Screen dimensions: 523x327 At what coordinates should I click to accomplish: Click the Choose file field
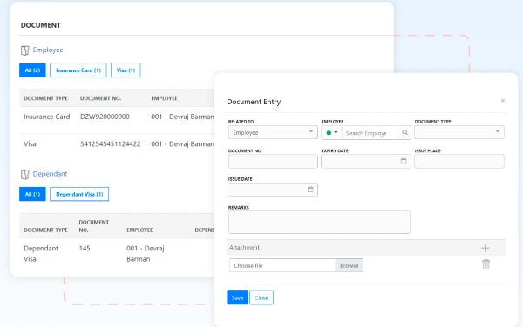point(282,265)
